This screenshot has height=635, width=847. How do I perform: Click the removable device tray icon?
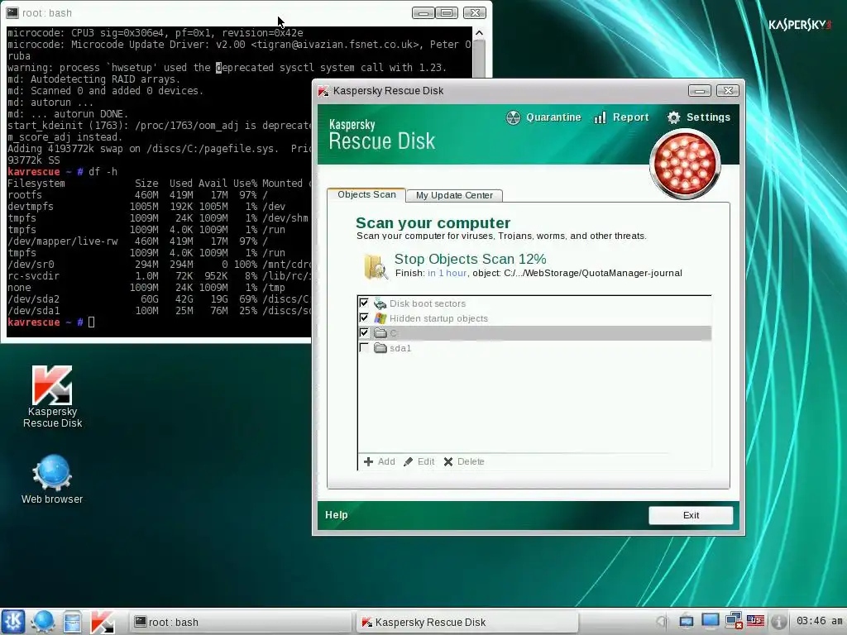686,622
